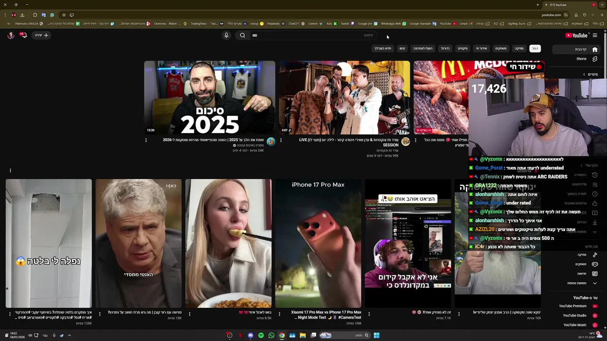Open options for the נפלה לי בלטה short

point(10,314)
